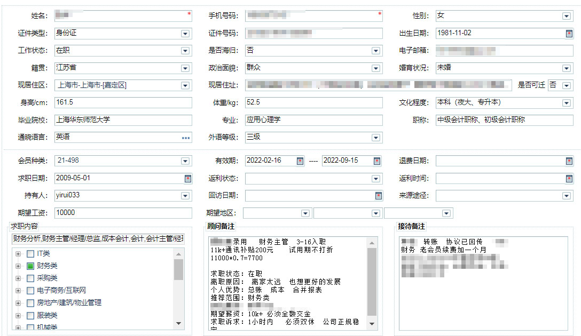Open the 现居住区 dropdown
Screen dimensions: 581x336
point(185,85)
